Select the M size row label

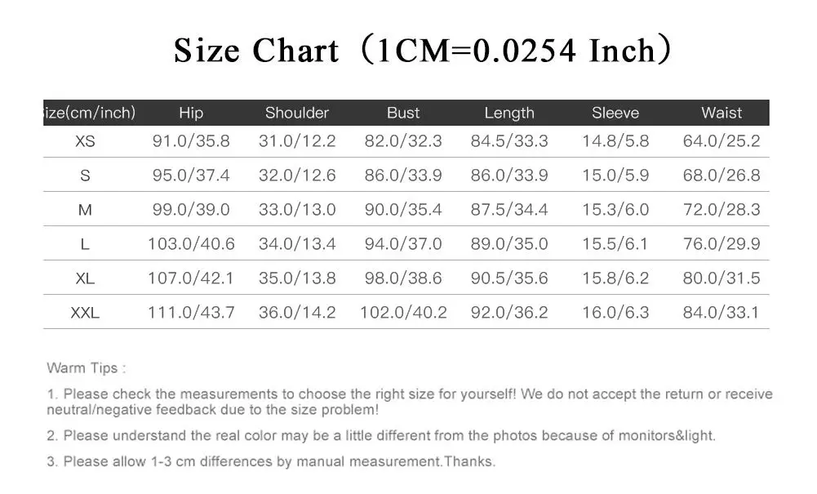85,210
